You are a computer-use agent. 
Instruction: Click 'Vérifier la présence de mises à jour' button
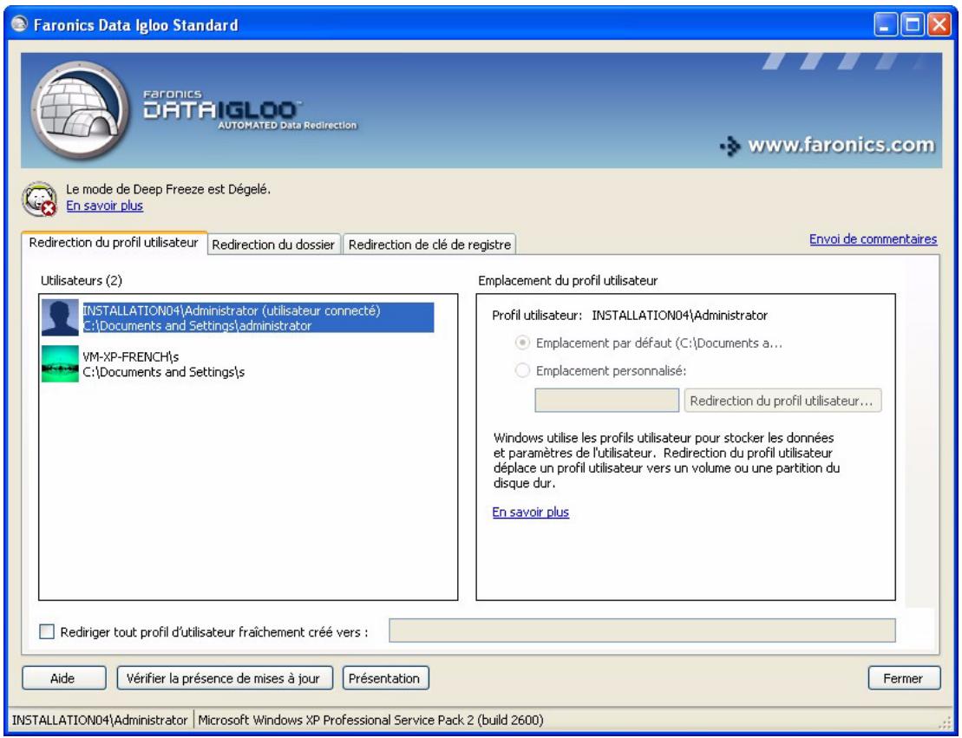225,678
